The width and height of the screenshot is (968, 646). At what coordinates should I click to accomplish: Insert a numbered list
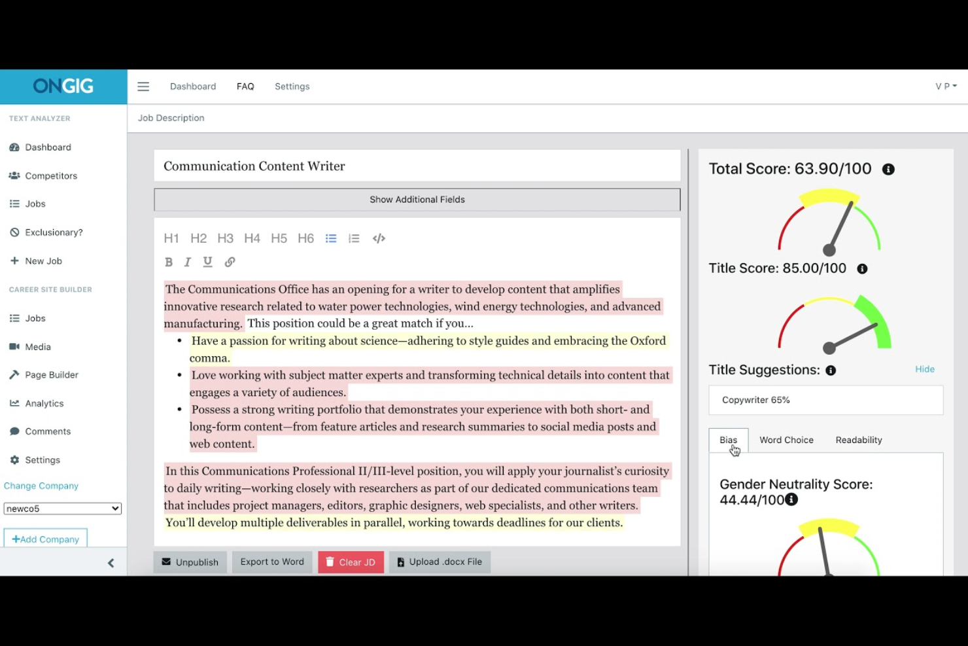click(354, 238)
